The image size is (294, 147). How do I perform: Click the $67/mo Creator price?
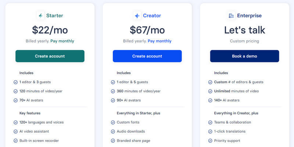[x=147, y=30]
